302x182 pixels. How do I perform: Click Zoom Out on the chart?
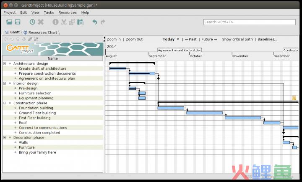click(134, 39)
